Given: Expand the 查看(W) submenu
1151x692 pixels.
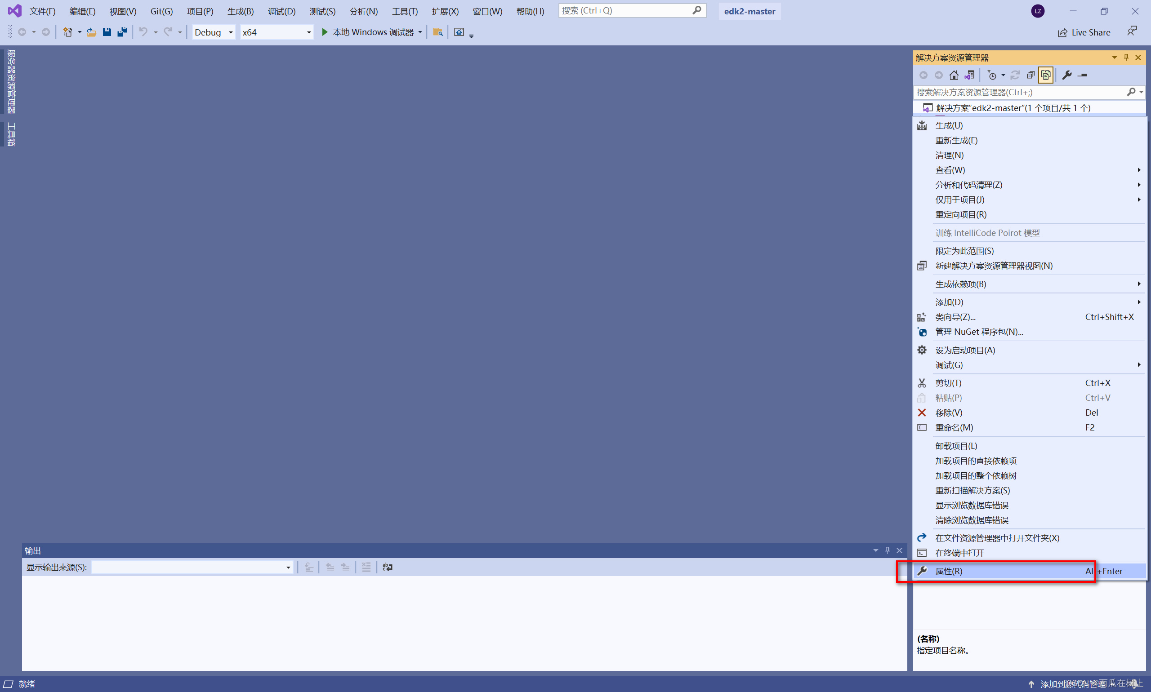Looking at the screenshot, I should point(1029,170).
